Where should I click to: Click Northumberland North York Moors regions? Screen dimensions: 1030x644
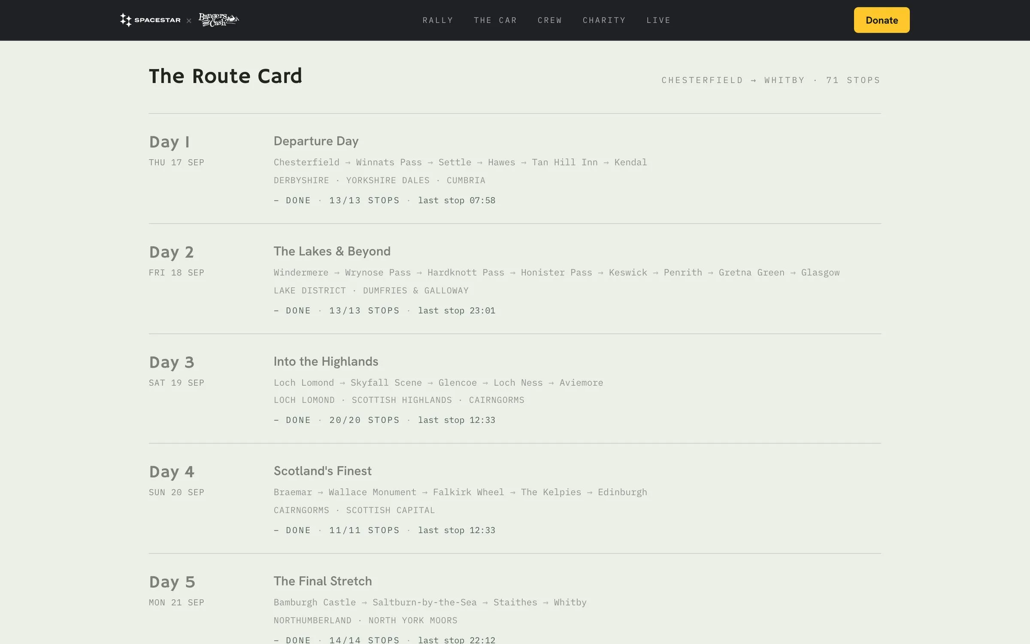[x=366, y=621]
